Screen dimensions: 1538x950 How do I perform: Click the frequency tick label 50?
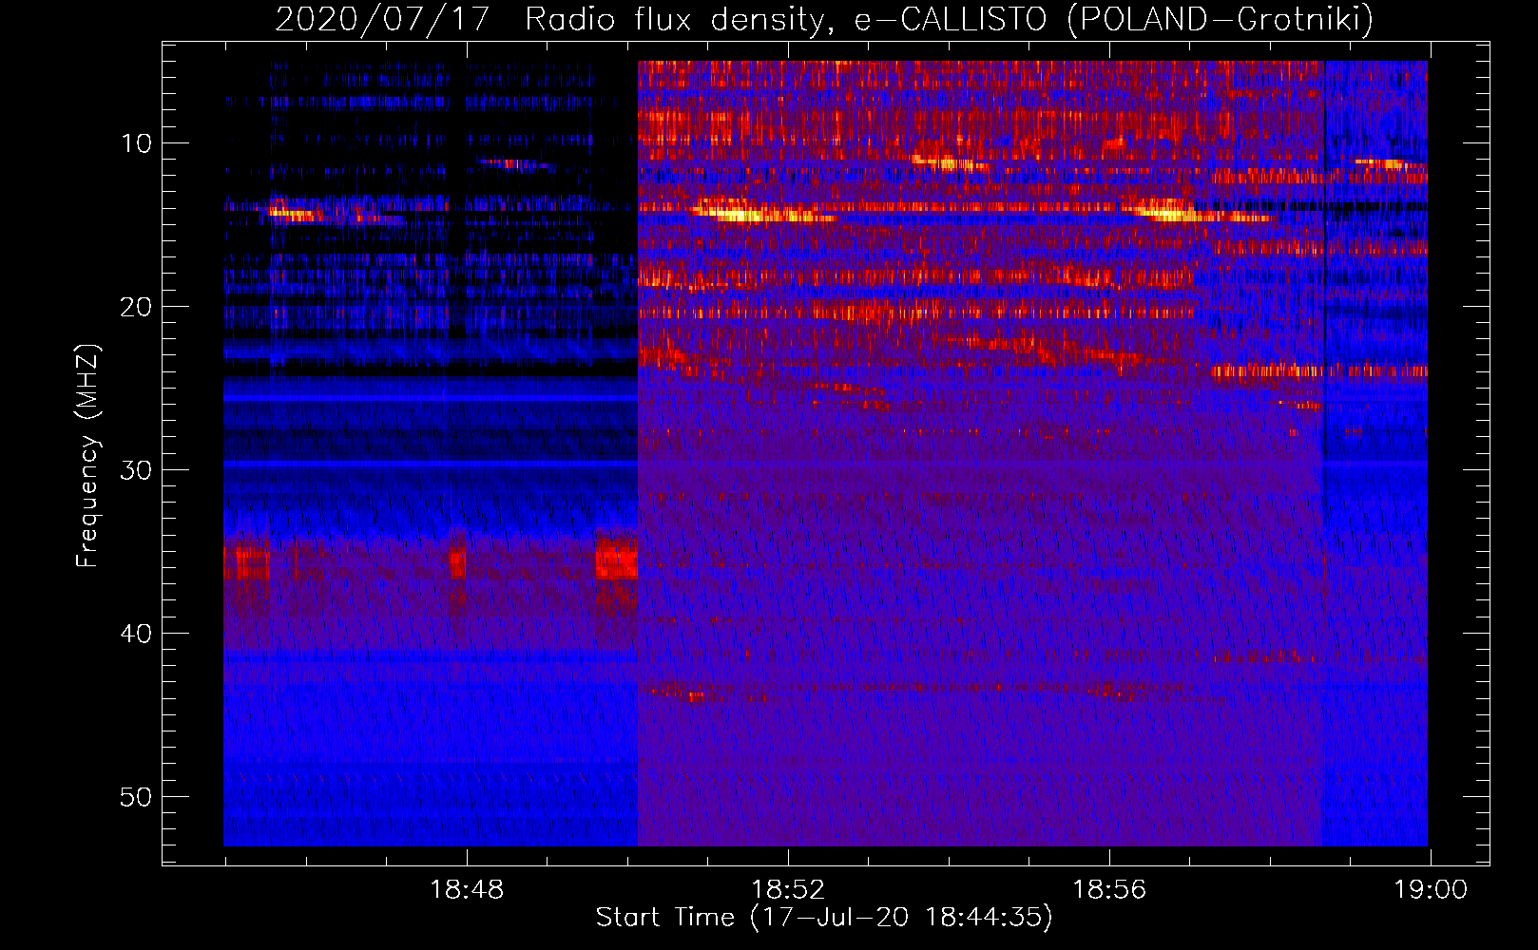[x=137, y=797]
